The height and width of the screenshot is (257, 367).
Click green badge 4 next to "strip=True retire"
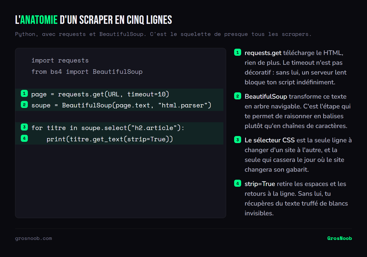[x=238, y=183]
